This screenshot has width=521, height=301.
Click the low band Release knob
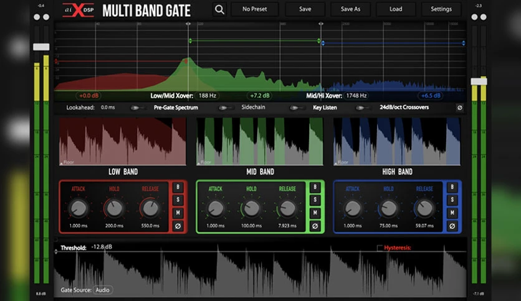pyautogui.click(x=150, y=208)
